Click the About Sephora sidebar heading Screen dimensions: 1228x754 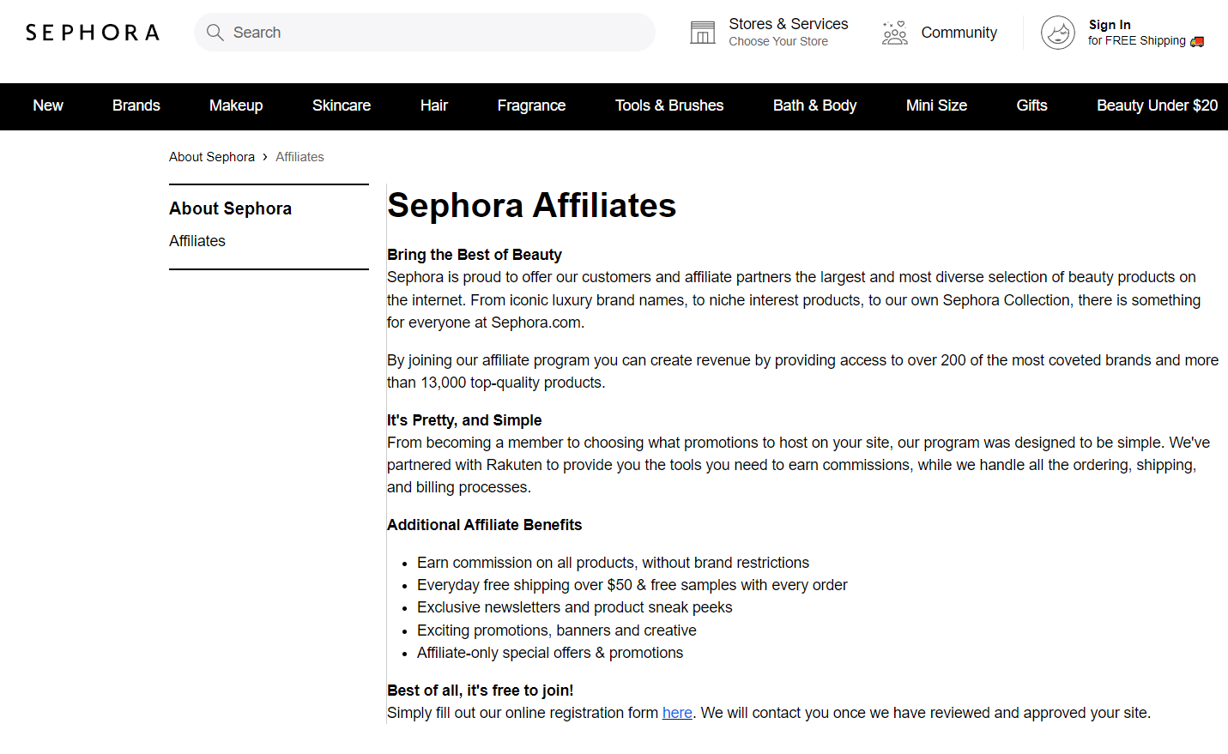(x=230, y=208)
